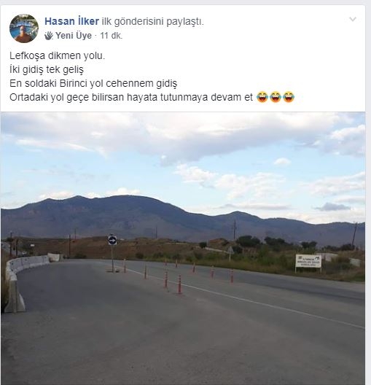This screenshot has width=371, height=385.
Task: Click the tallest mountain peak in photo
Action: tap(125, 196)
